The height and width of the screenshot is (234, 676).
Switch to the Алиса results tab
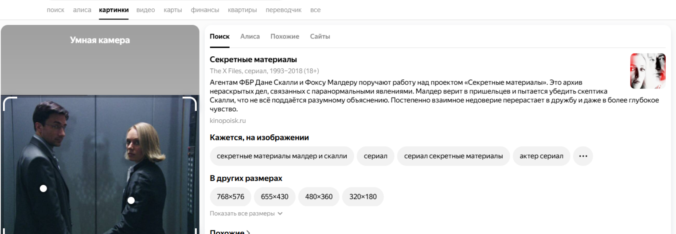(x=250, y=36)
